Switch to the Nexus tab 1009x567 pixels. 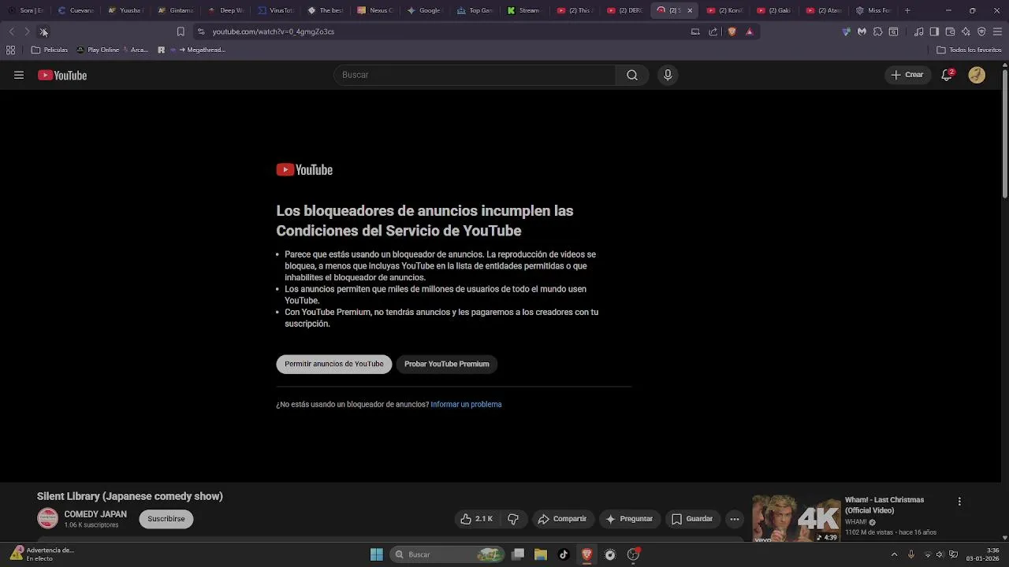coord(375,10)
